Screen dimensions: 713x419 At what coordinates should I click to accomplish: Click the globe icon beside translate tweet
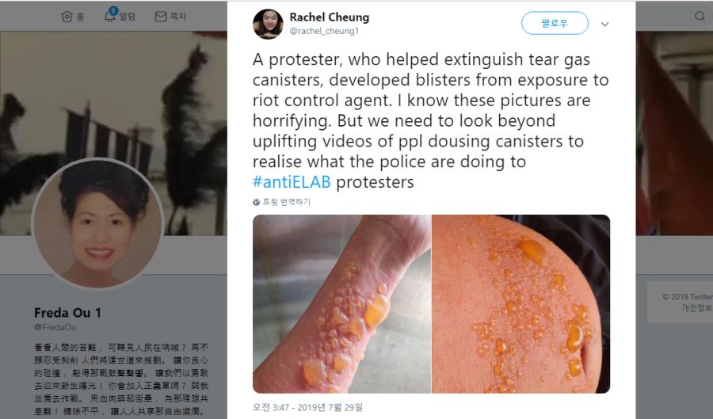[257, 202]
